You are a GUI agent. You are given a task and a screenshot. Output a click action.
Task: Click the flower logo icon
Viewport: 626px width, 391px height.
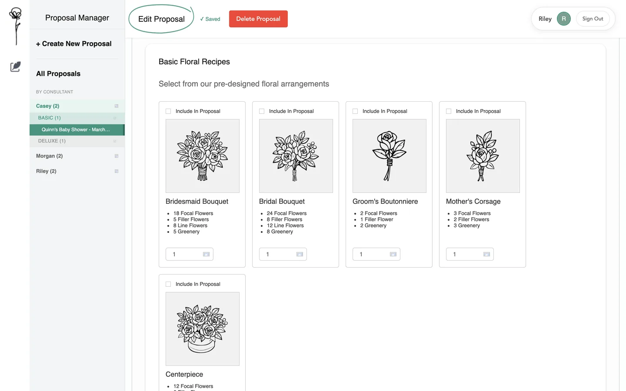point(16,26)
